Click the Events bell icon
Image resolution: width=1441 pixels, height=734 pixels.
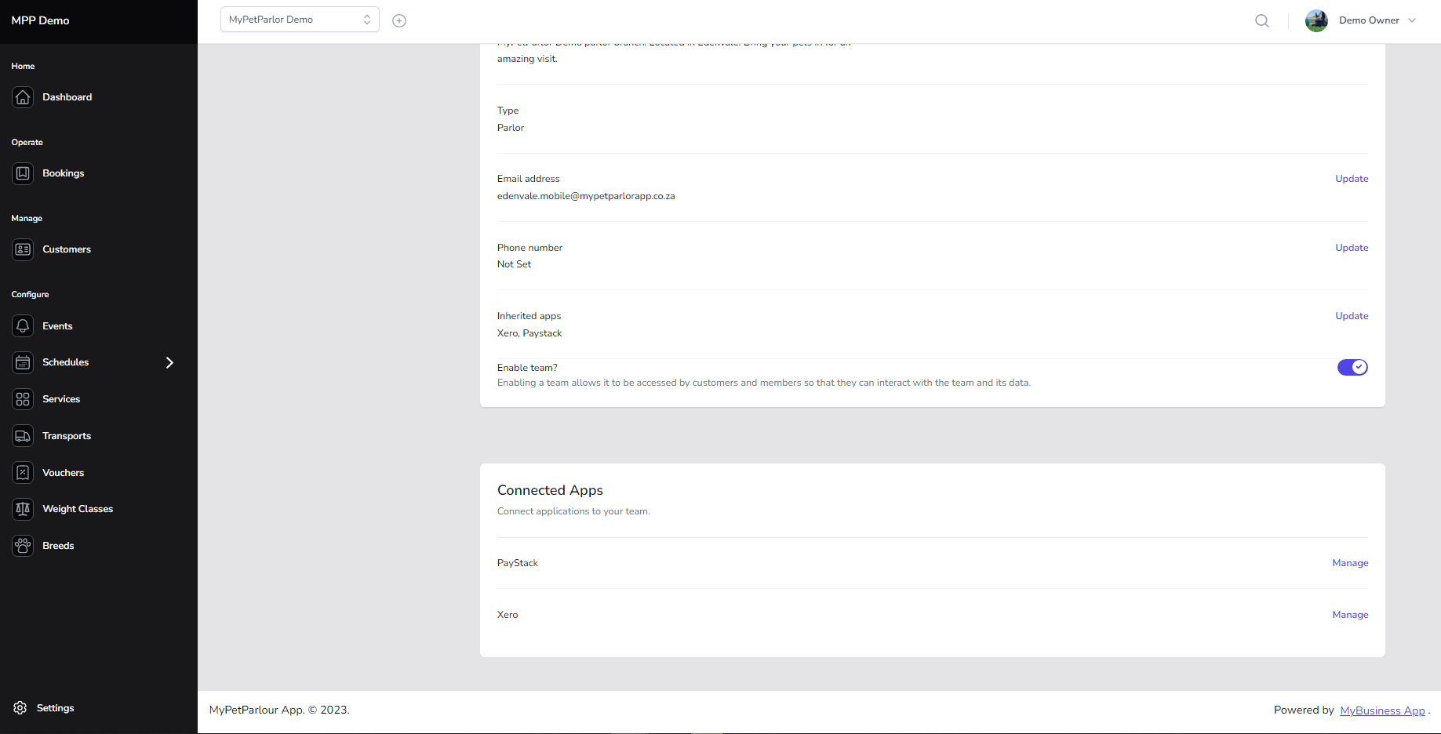(23, 325)
